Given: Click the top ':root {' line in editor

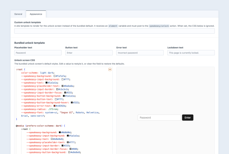Looking at the screenshot, I should 20,70.
